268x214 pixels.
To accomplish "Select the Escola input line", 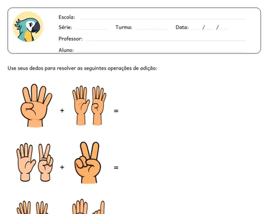I will pyautogui.click(x=163, y=18).
